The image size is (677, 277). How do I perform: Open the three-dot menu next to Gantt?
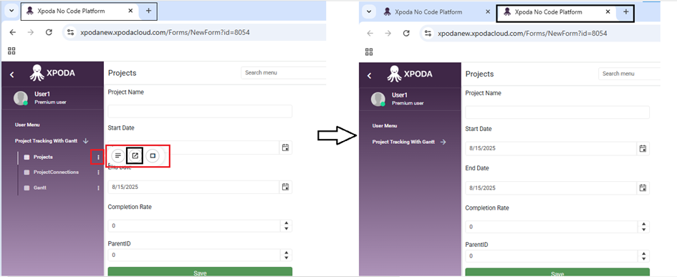(x=98, y=188)
